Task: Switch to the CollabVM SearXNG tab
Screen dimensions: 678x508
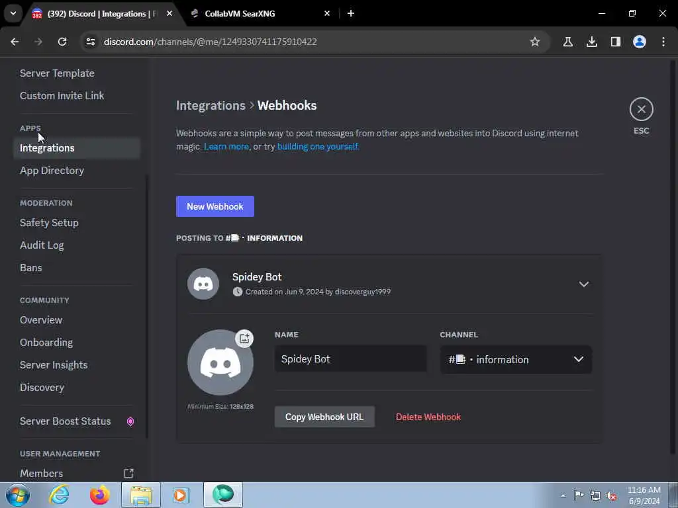Action: 240,13
